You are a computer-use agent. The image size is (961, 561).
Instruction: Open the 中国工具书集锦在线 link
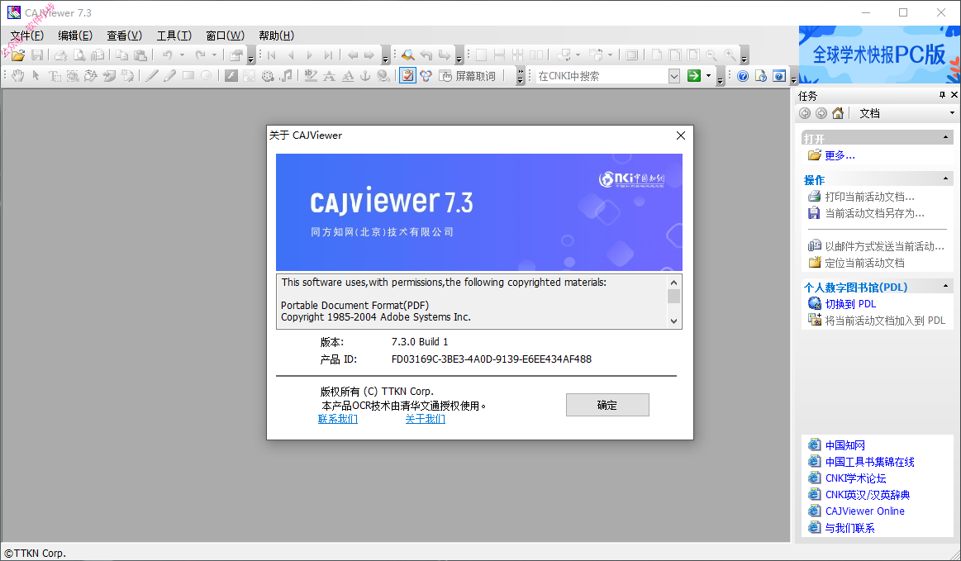pos(869,462)
